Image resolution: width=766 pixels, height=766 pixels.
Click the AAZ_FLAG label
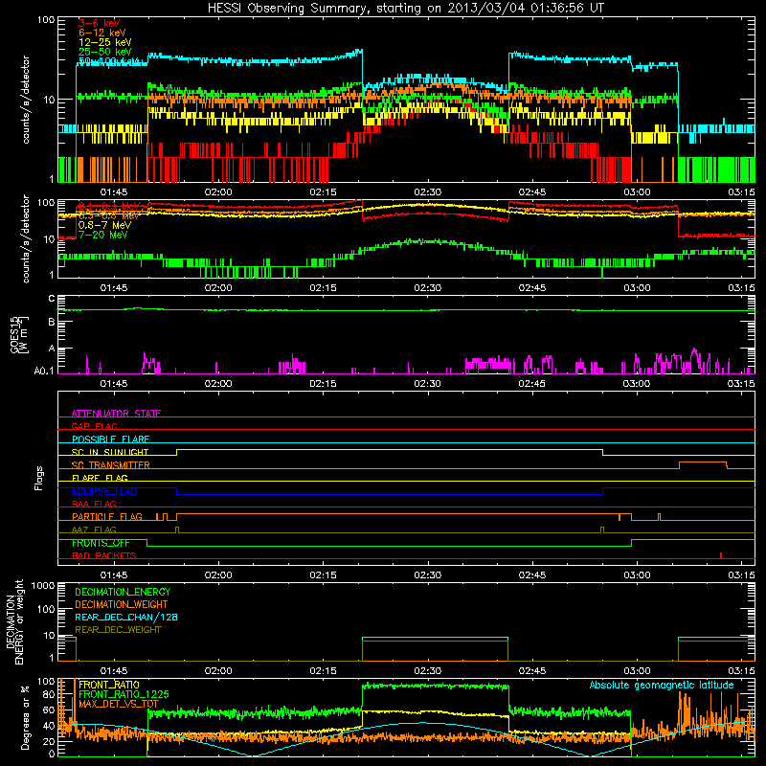point(94,529)
